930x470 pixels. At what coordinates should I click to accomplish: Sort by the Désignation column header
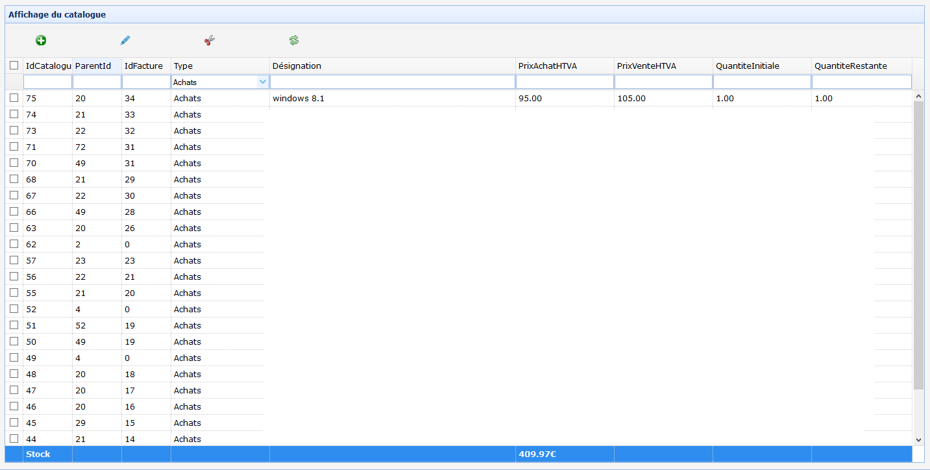[x=392, y=66]
